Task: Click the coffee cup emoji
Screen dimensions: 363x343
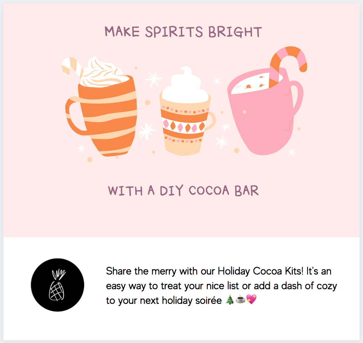Action: [x=240, y=300]
